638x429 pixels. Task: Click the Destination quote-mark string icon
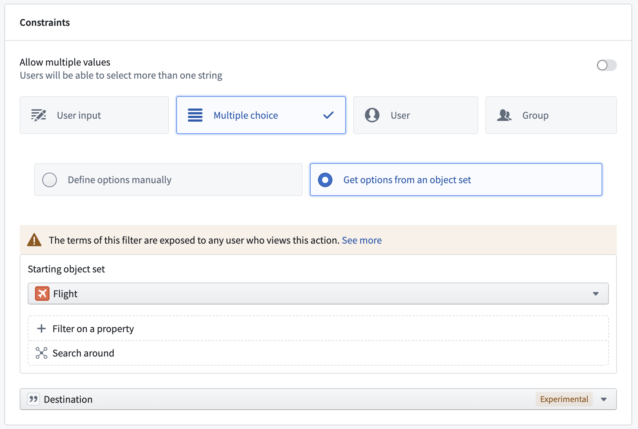pyautogui.click(x=34, y=399)
